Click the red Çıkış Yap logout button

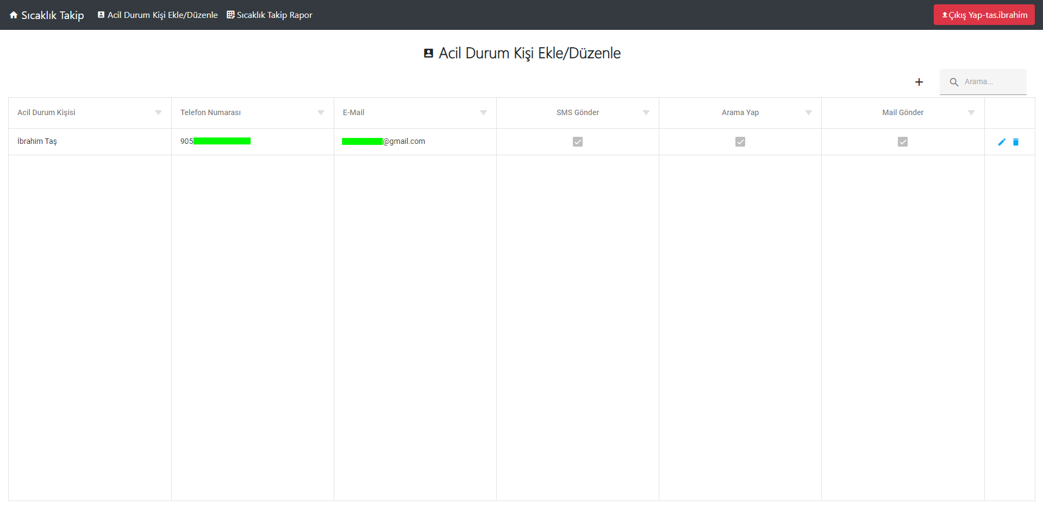click(984, 15)
